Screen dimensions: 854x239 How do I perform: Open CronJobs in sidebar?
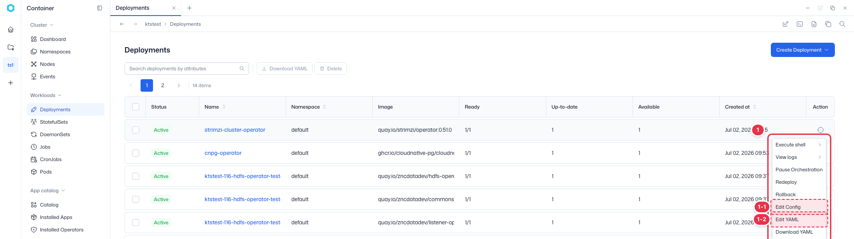click(65, 159)
